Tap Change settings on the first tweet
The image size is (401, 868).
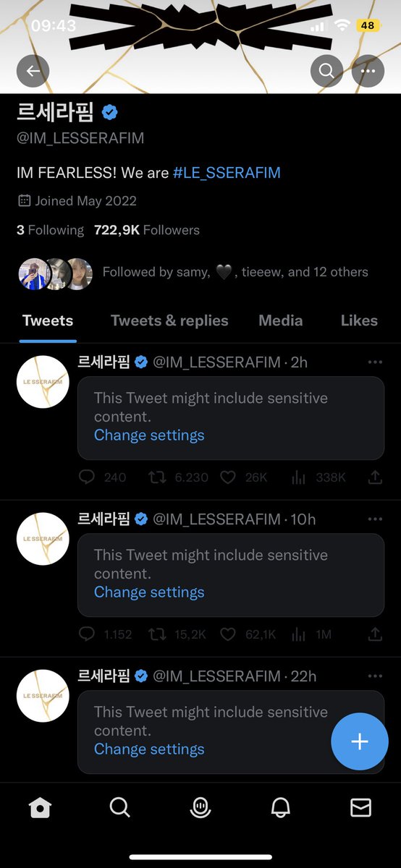click(x=149, y=435)
